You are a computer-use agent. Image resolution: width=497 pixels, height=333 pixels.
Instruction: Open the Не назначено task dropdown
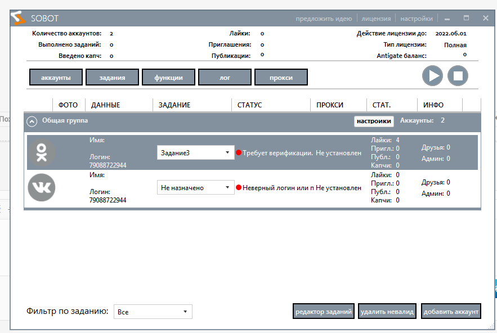(x=195, y=188)
